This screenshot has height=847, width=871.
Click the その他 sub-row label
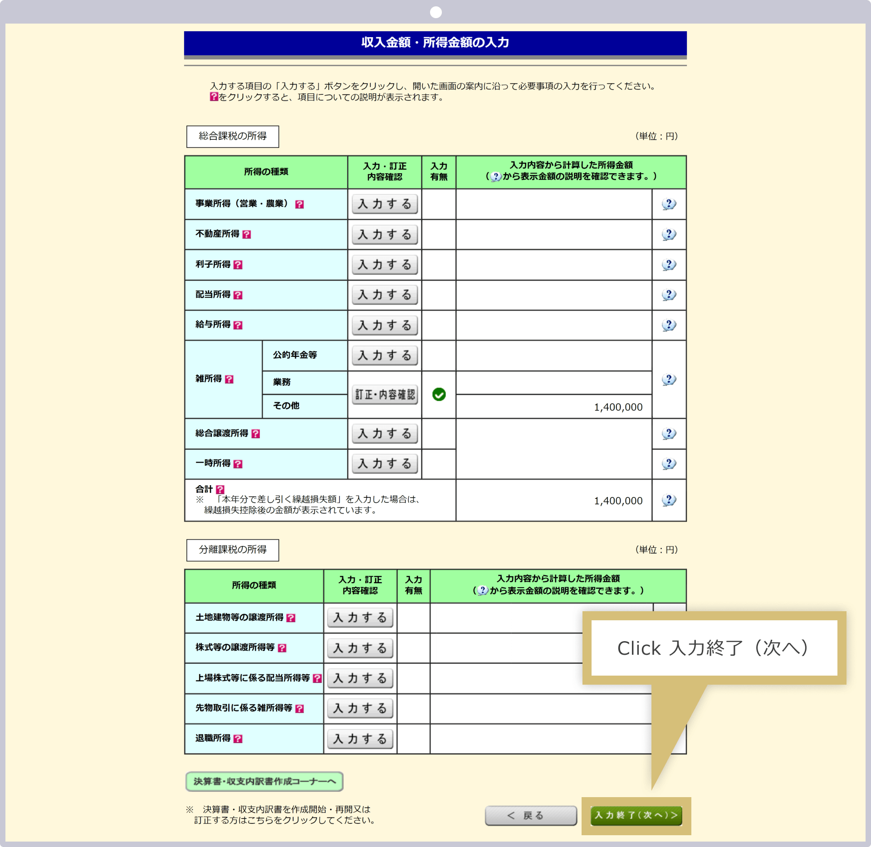[x=286, y=406]
